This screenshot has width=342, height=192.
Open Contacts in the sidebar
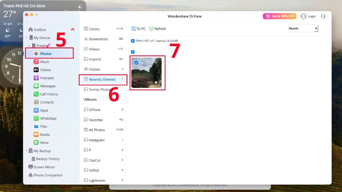pyautogui.click(x=44, y=102)
